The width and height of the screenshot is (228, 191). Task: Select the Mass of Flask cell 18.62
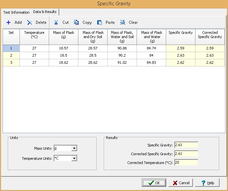click(63, 62)
